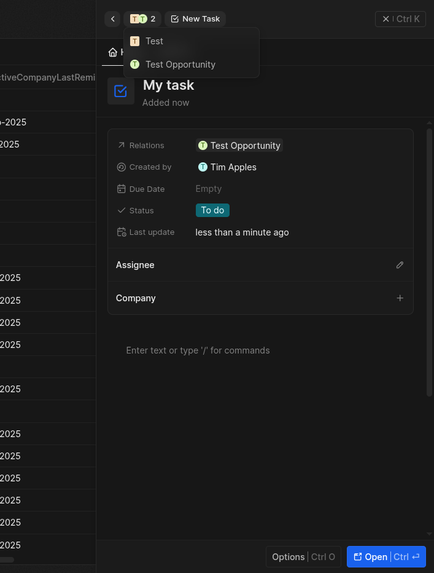Select Test from the dropdown list
The image size is (434, 573).
pos(154,41)
